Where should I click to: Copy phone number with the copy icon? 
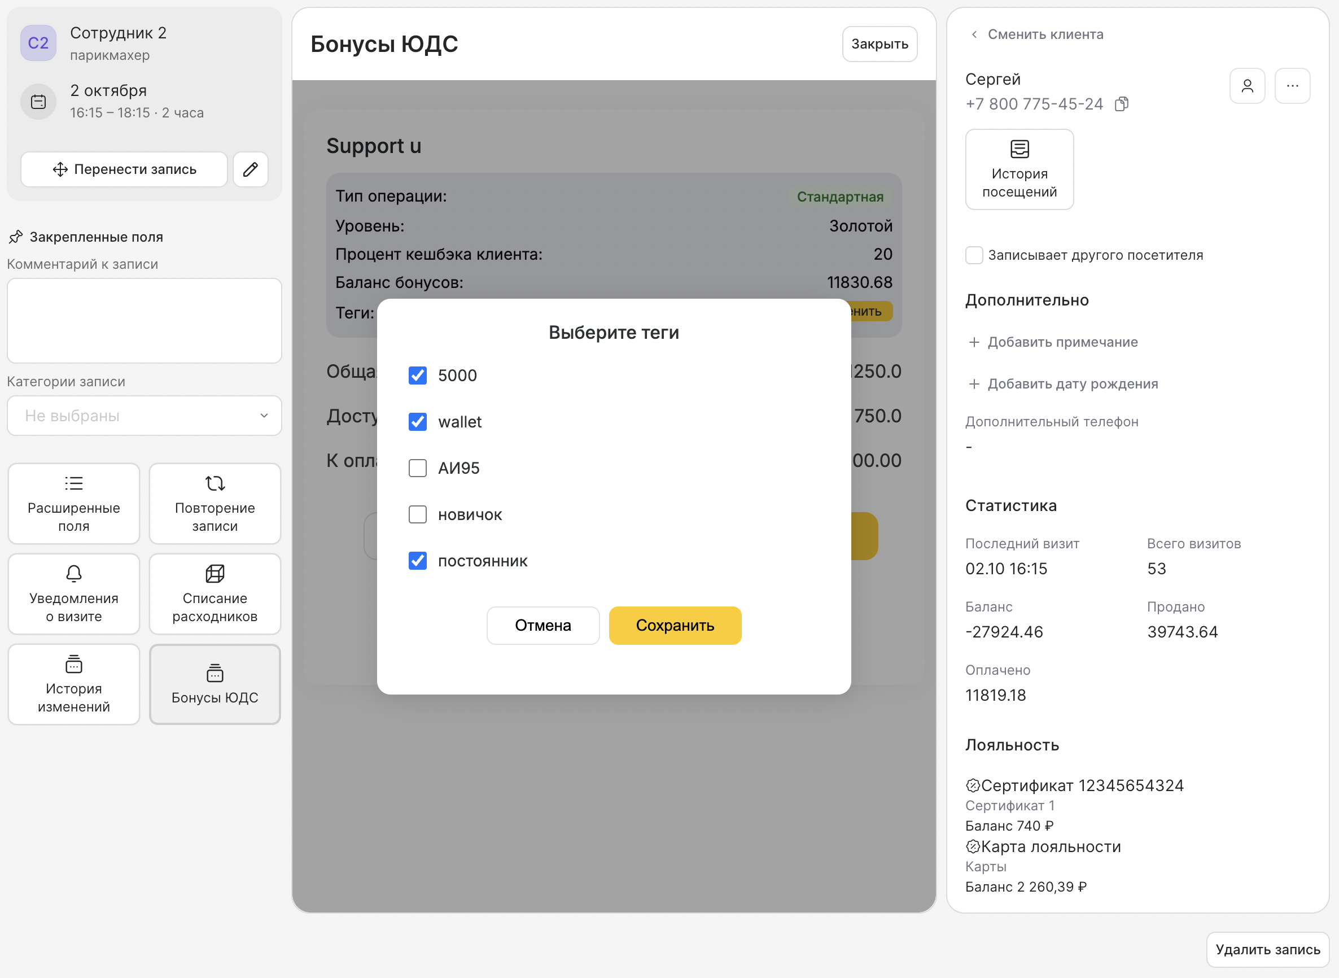[1121, 104]
